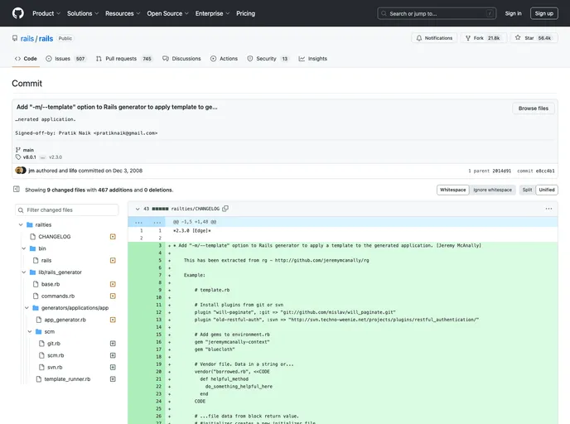Open the Security tab

coord(268,59)
